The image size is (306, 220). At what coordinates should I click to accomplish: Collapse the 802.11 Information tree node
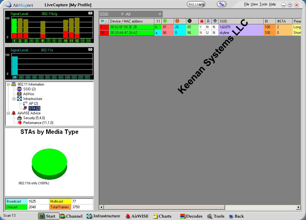8,84
